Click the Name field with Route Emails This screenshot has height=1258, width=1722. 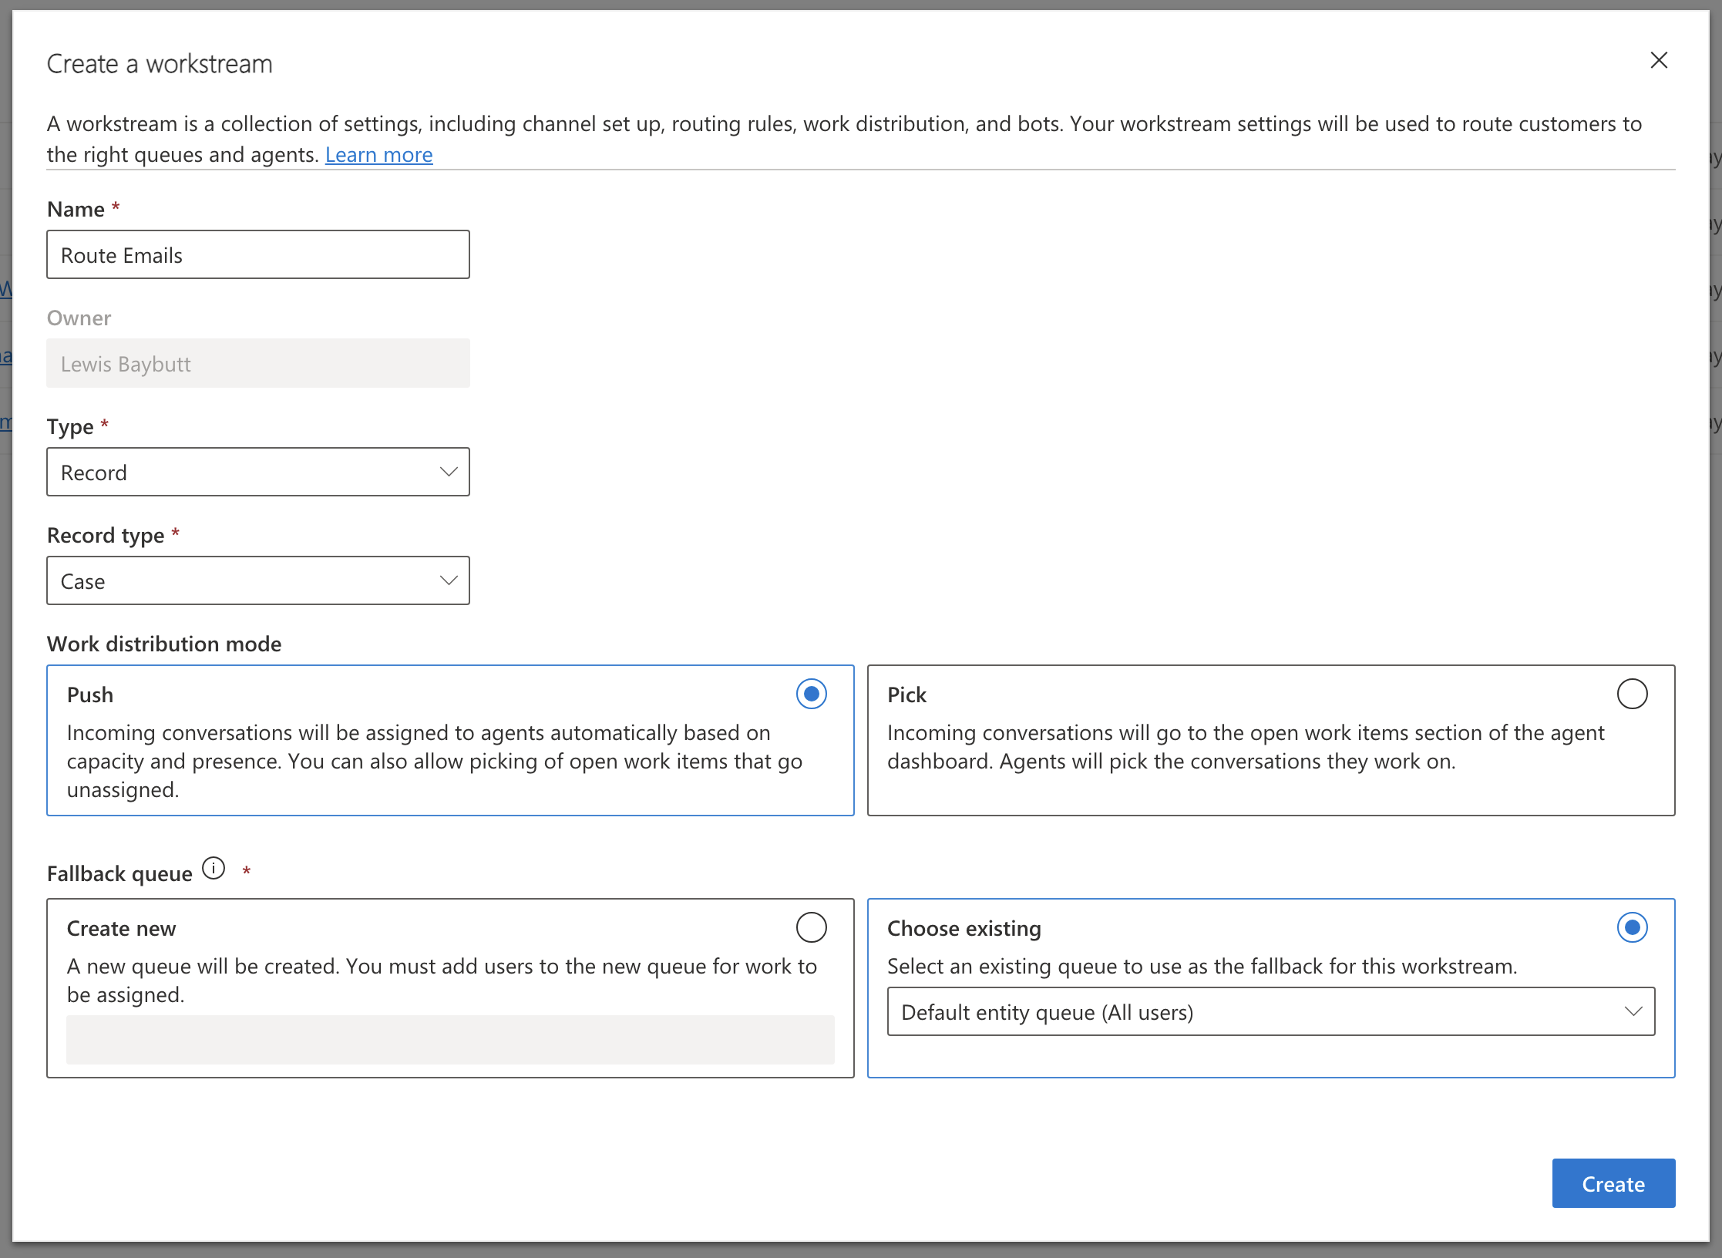pos(257,255)
